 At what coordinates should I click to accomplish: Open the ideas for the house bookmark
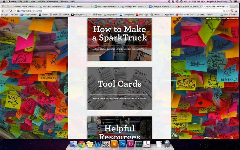pyautogui.click(x=185, y=15)
